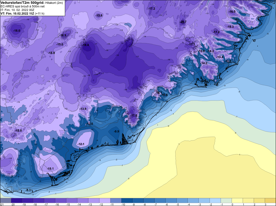The width and height of the screenshot is (276, 206).
Task: Click the orange-yellow legend swatch above 3
Action: click(x=270, y=200)
